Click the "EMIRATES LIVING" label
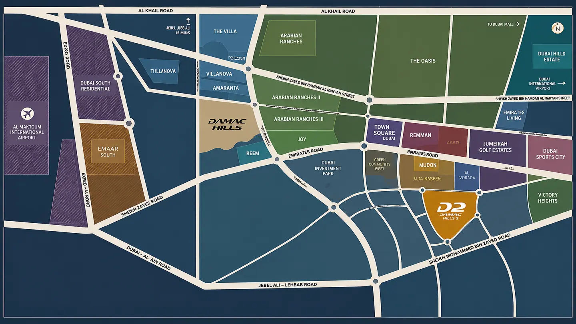Image resolution: width=576 pixels, height=324 pixels. [x=514, y=115]
